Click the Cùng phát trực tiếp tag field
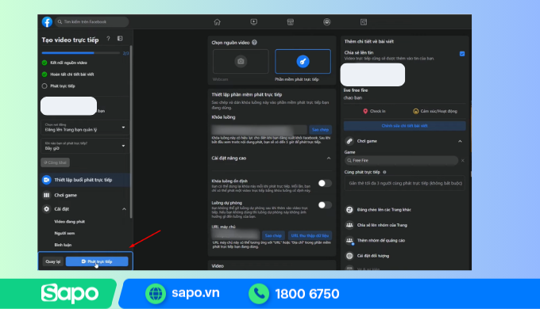 pos(405,183)
